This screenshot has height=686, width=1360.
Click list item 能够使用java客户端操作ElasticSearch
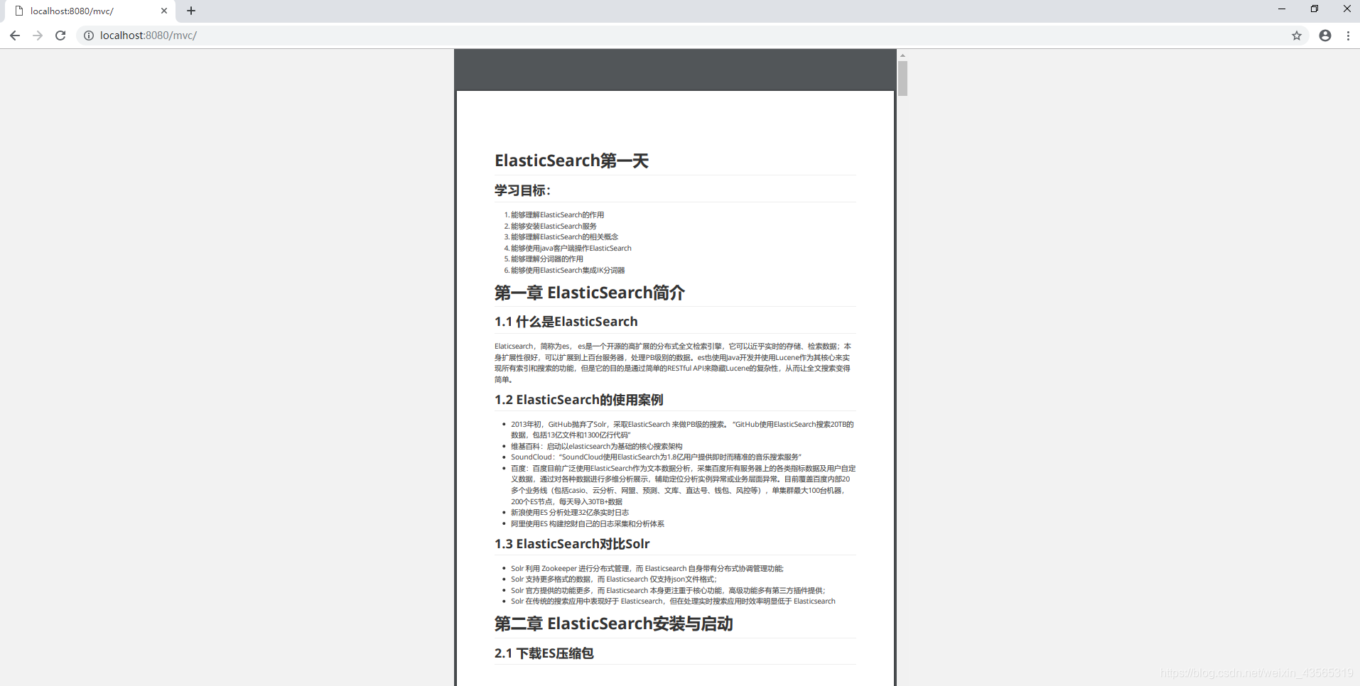(x=571, y=248)
